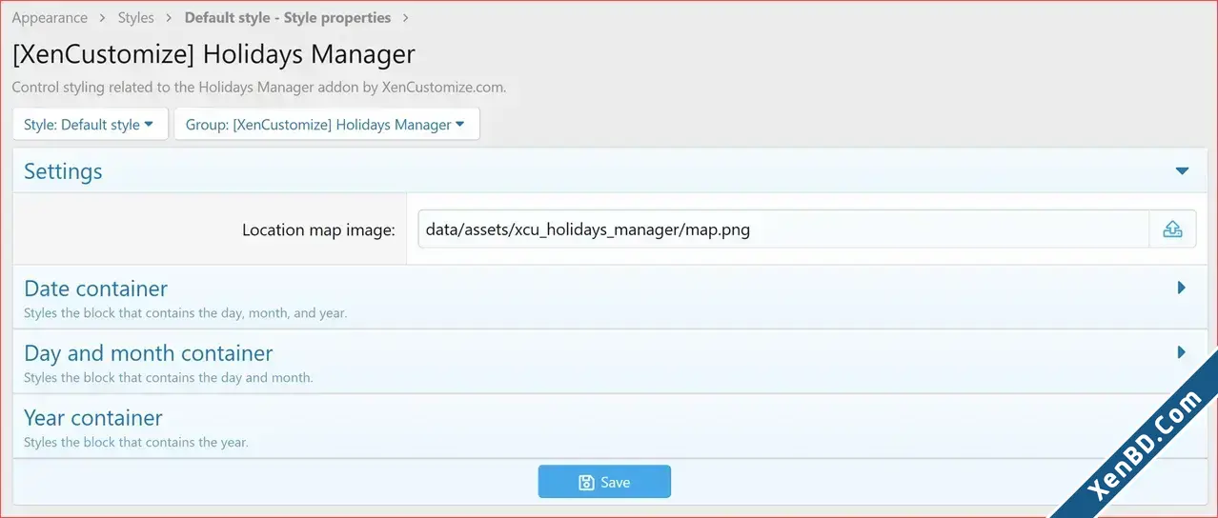Image resolution: width=1218 pixels, height=518 pixels.
Task: Click 'Styles the block that contains the year.'
Action: (x=136, y=442)
